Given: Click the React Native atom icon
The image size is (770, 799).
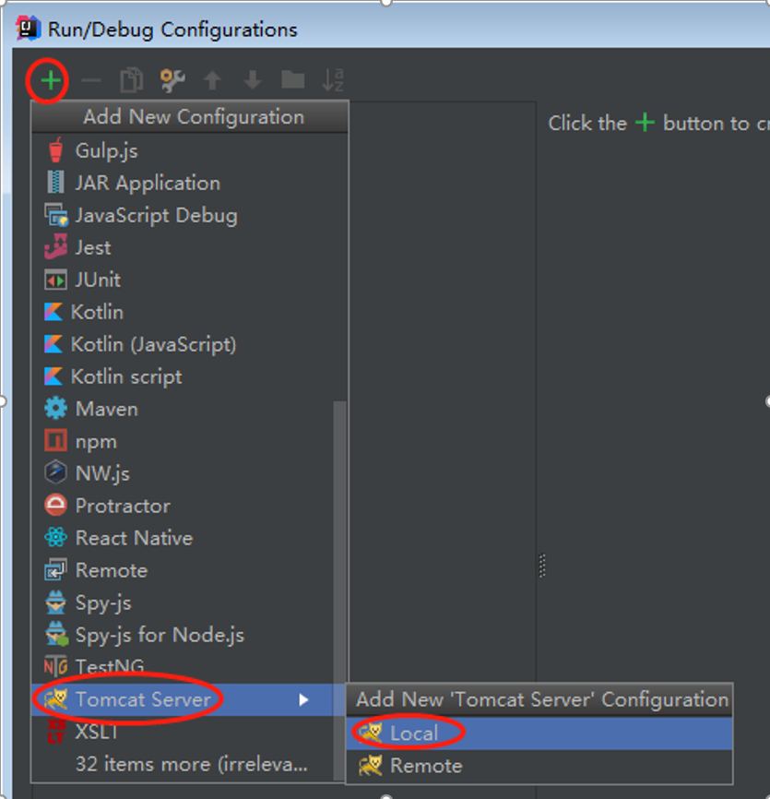Looking at the screenshot, I should 55,538.
